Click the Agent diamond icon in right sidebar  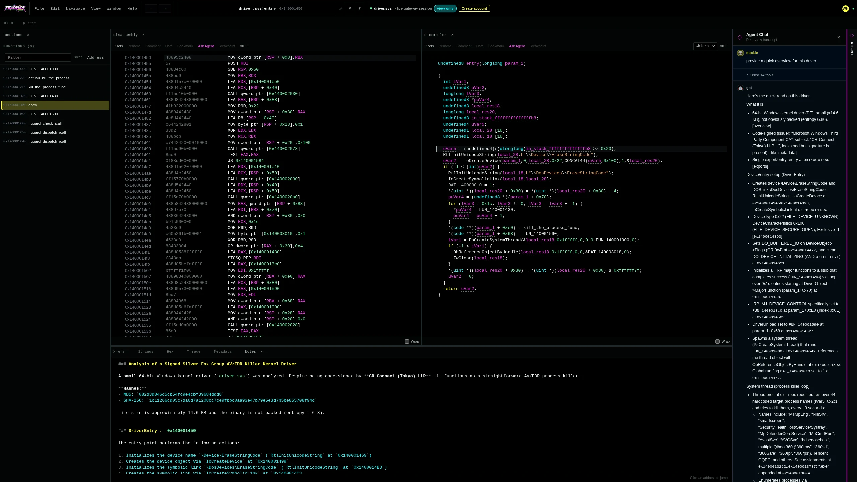point(852,36)
